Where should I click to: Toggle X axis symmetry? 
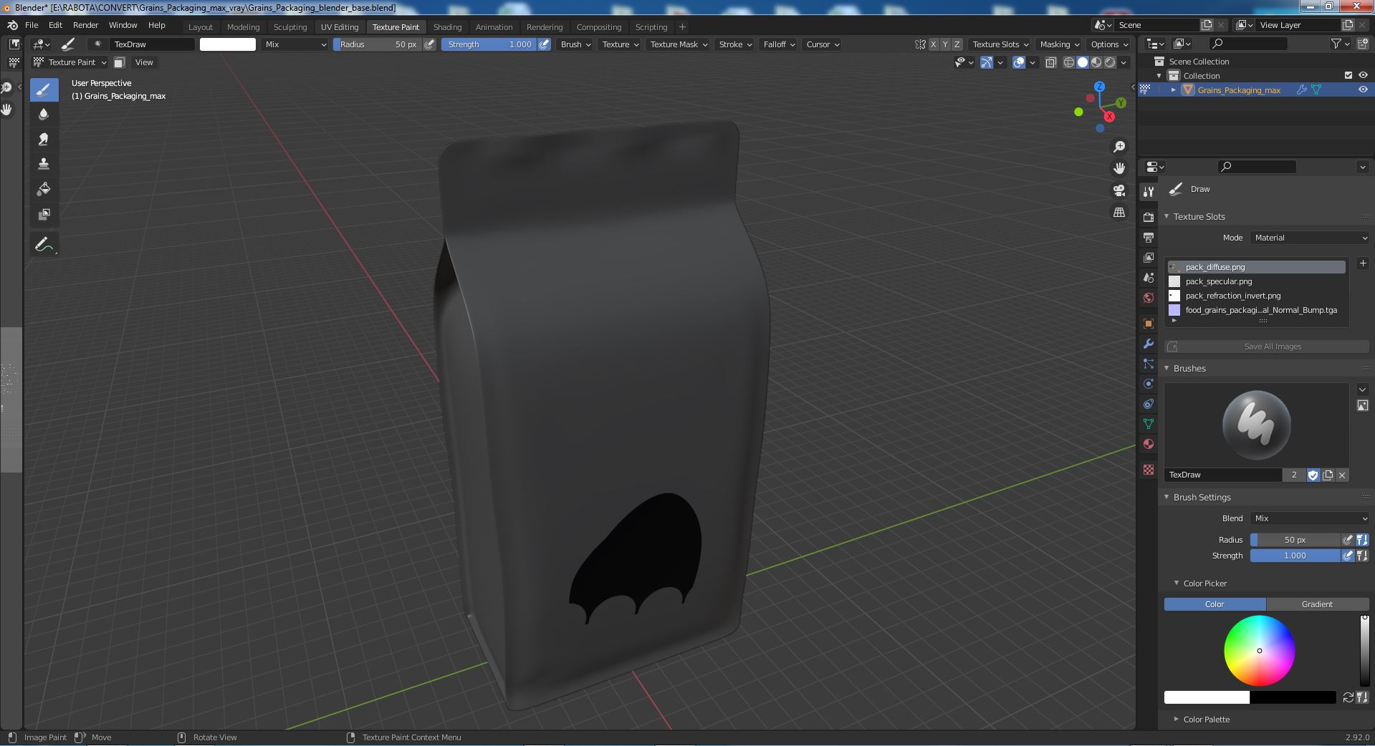tap(933, 44)
